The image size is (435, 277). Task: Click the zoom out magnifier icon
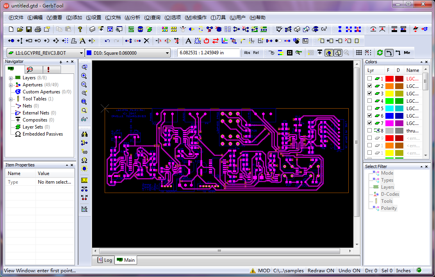click(84, 84)
